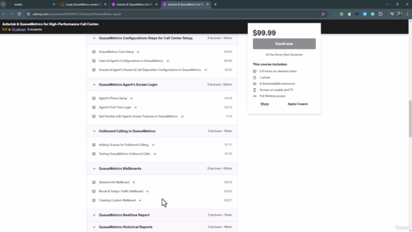Open the Chrome three-dot menu
This screenshot has height=232, width=412.
[x=407, y=14]
